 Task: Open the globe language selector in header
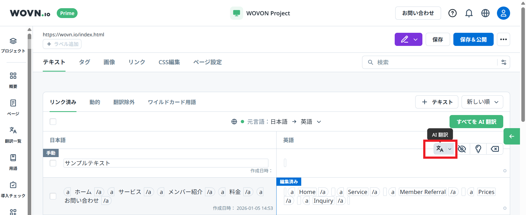click(485, 13)
